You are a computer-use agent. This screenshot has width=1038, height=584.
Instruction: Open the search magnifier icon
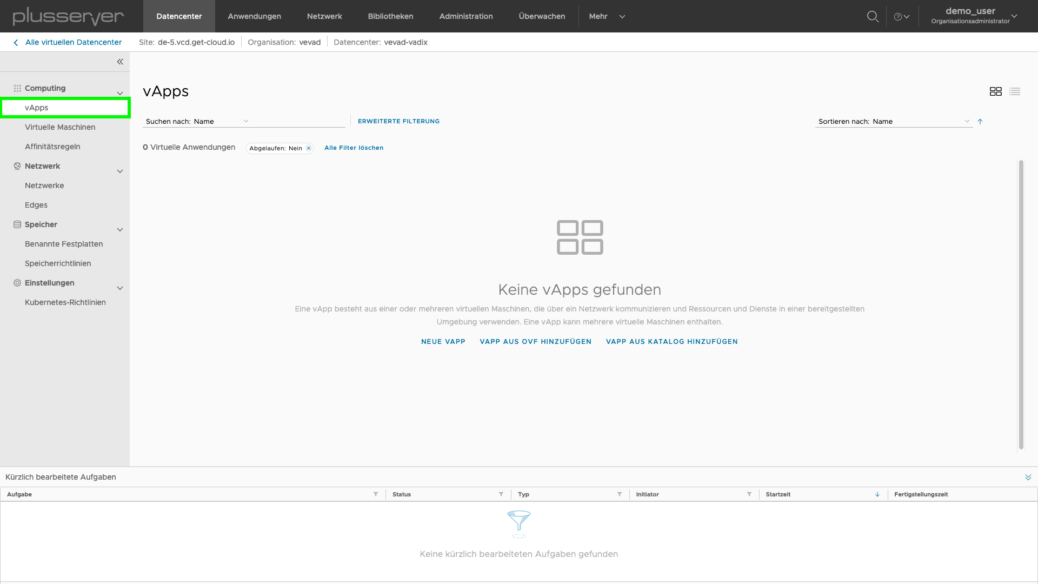(x=873, y=16)
